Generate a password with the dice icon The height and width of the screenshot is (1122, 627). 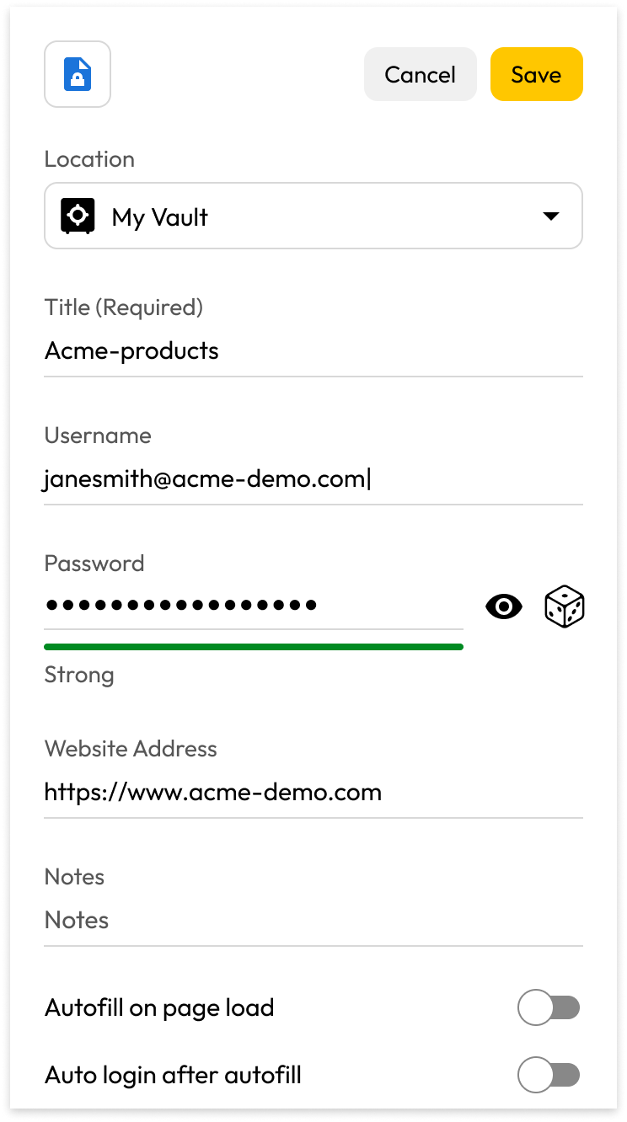point(565,607)
